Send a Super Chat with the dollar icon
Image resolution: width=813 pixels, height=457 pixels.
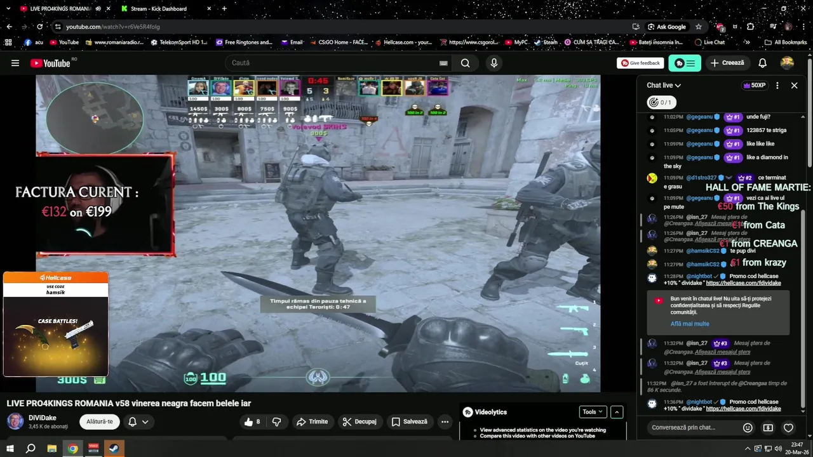(x=768, y=428)
